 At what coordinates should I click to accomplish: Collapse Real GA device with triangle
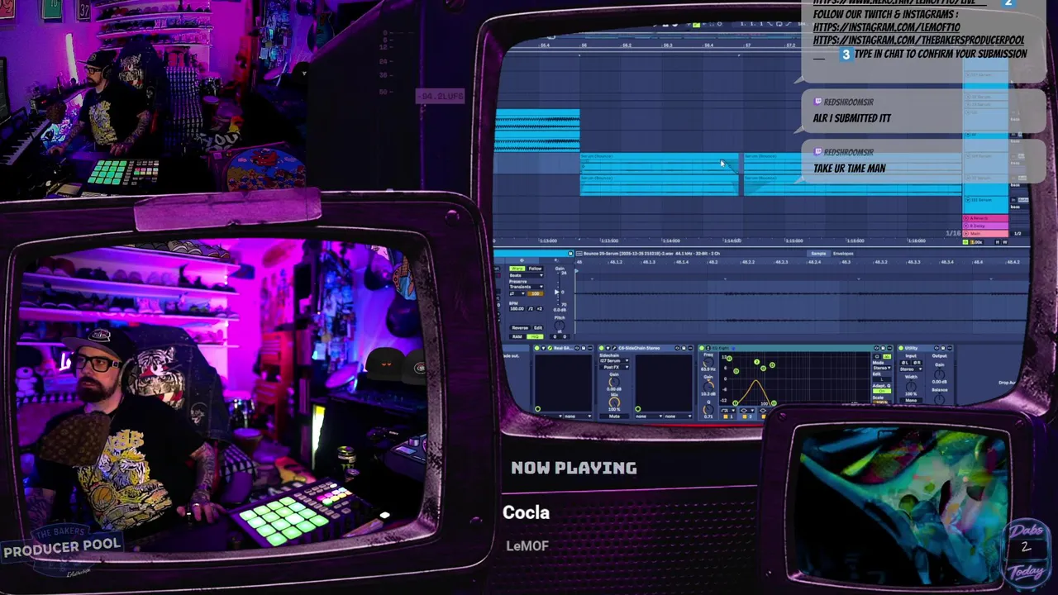click(x=544, y=348)
